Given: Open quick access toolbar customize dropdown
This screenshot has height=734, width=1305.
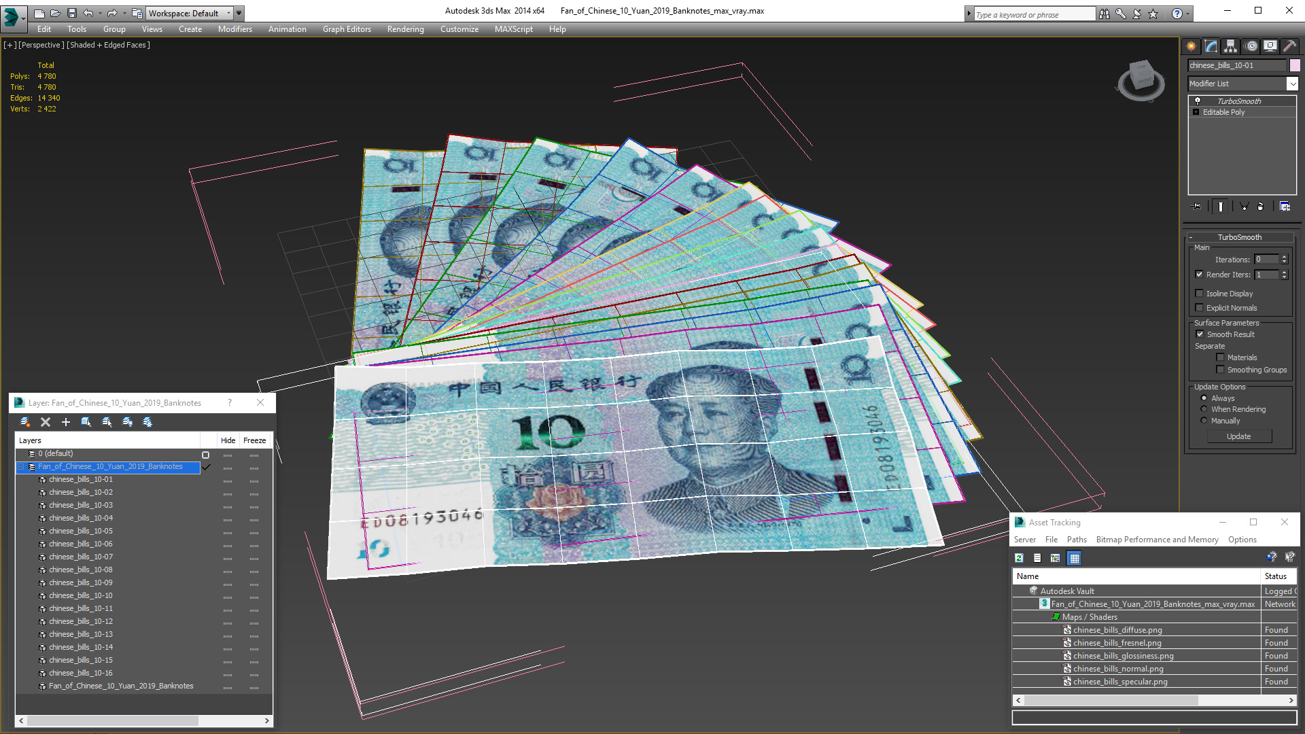Looking at the screenshot, I should 239,13.
